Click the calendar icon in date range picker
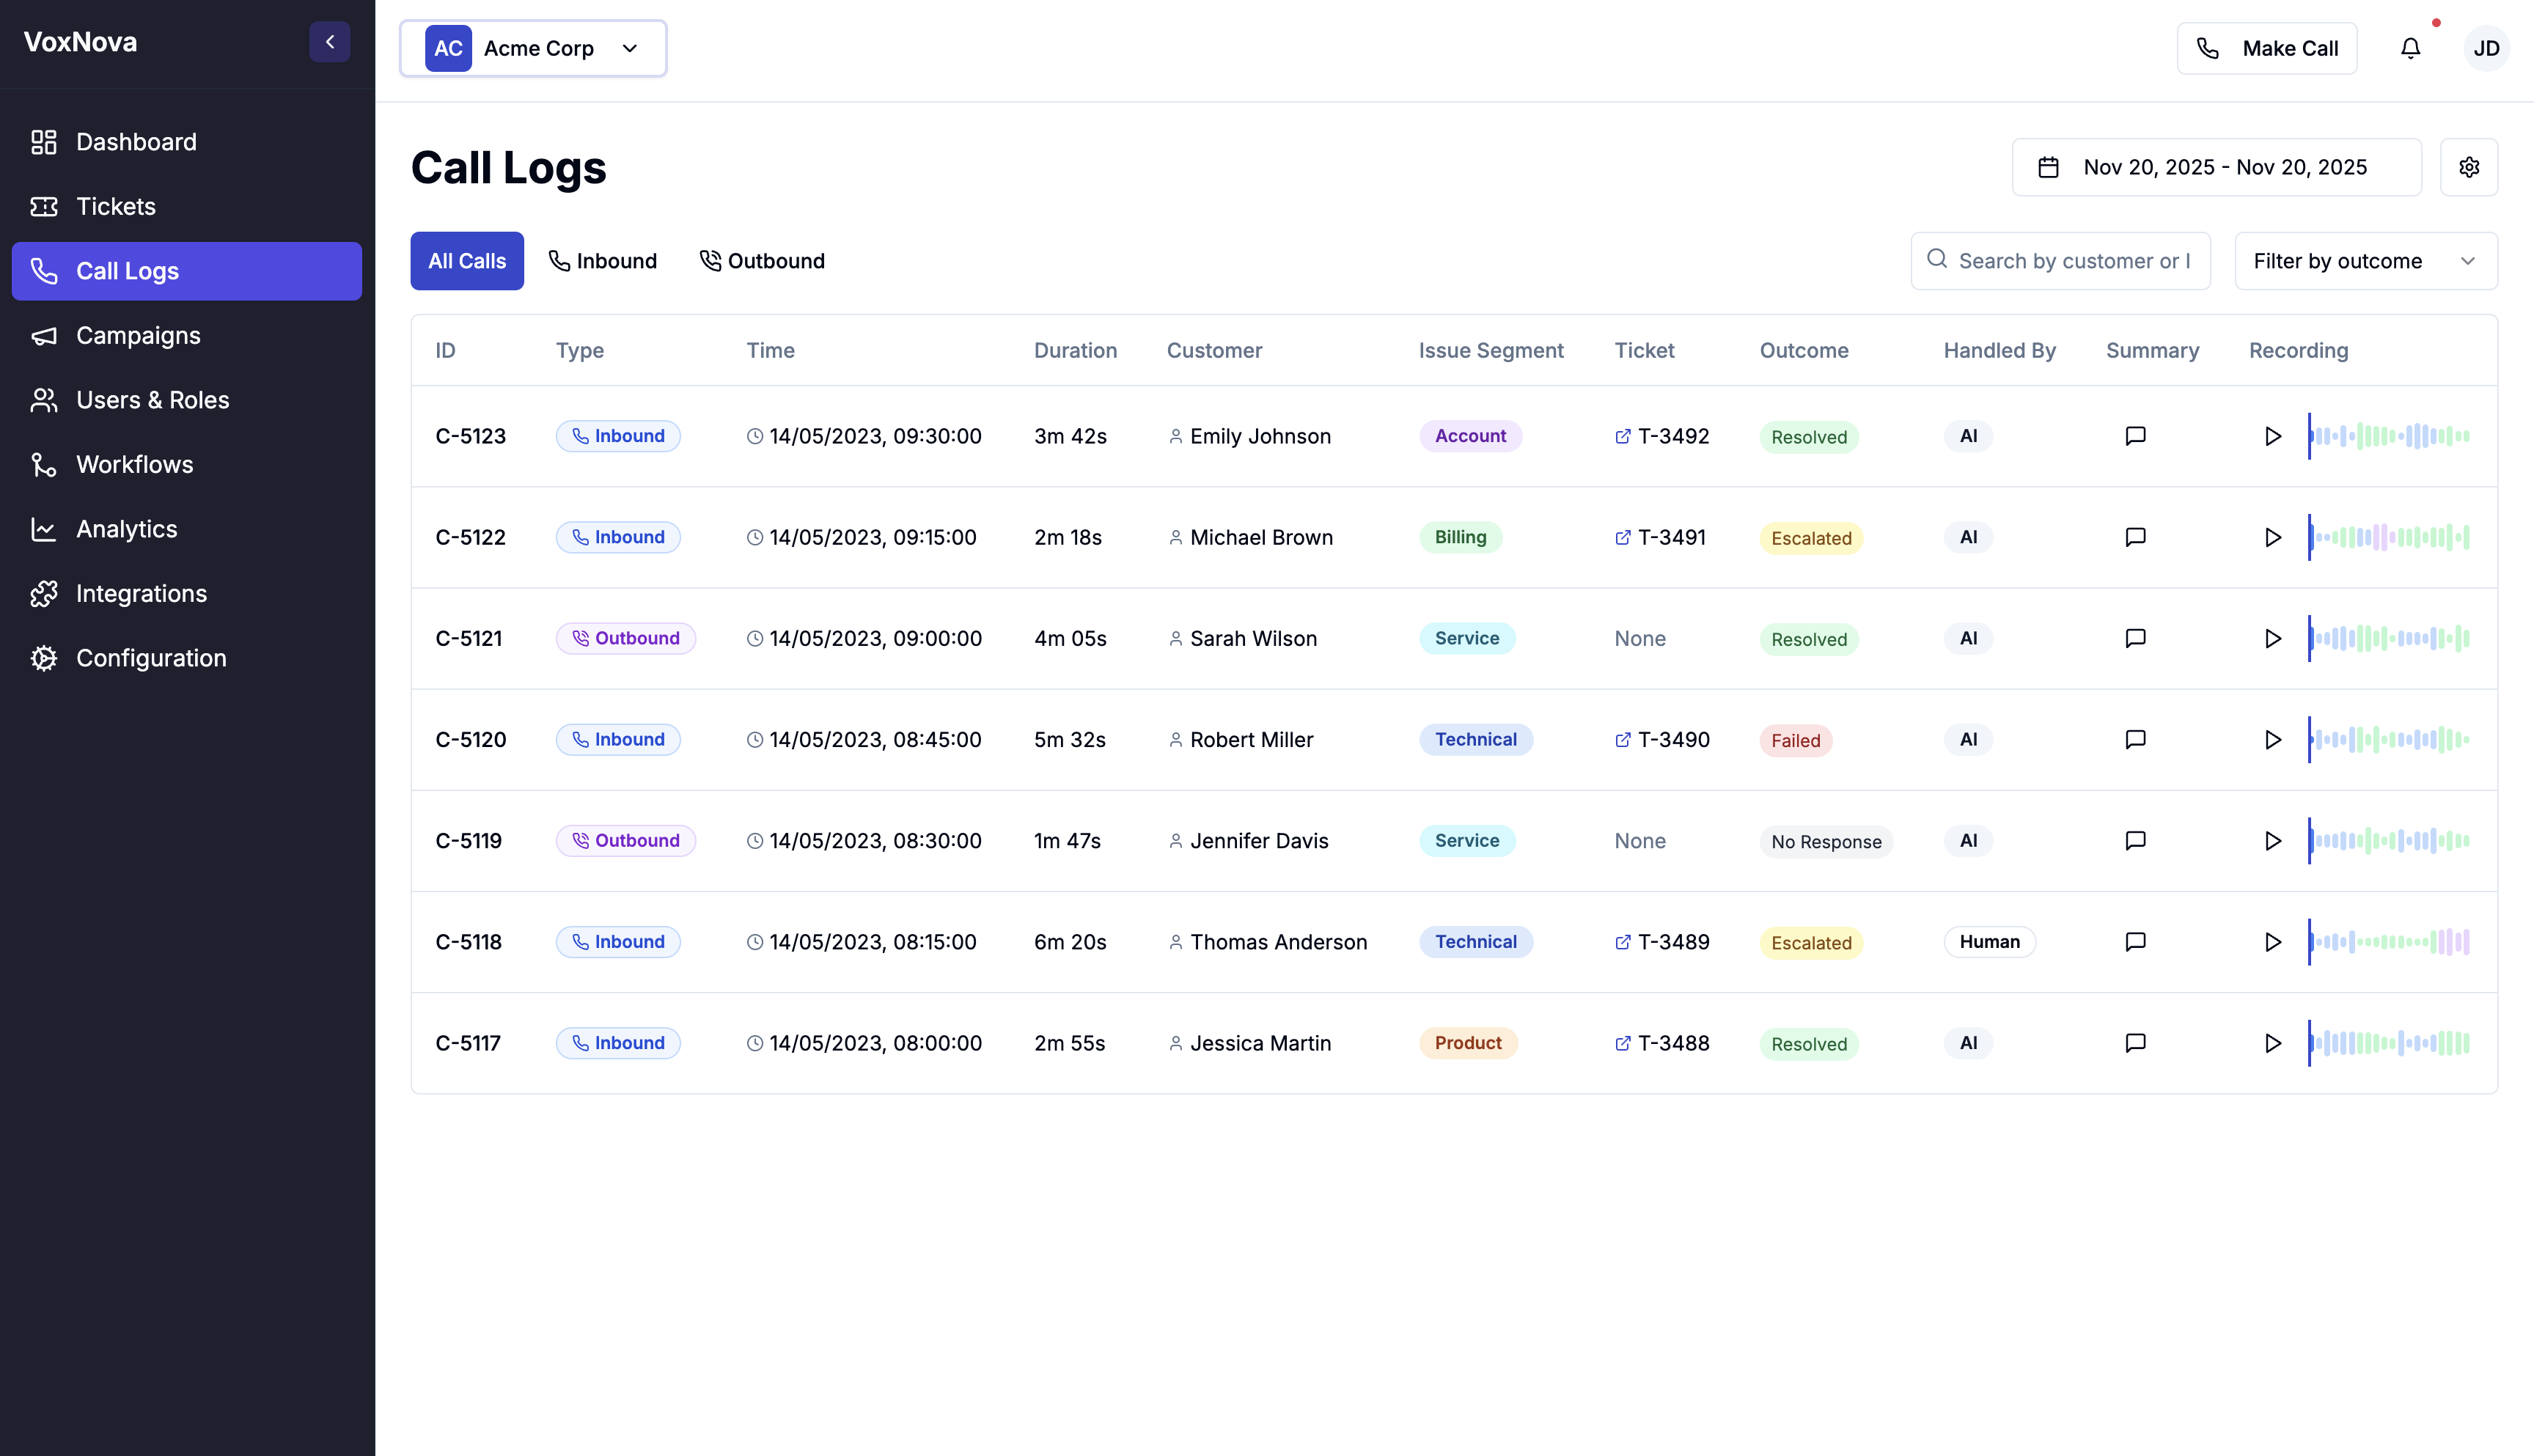This screenshot has width=2534, height=1456. click(2049, 167)
